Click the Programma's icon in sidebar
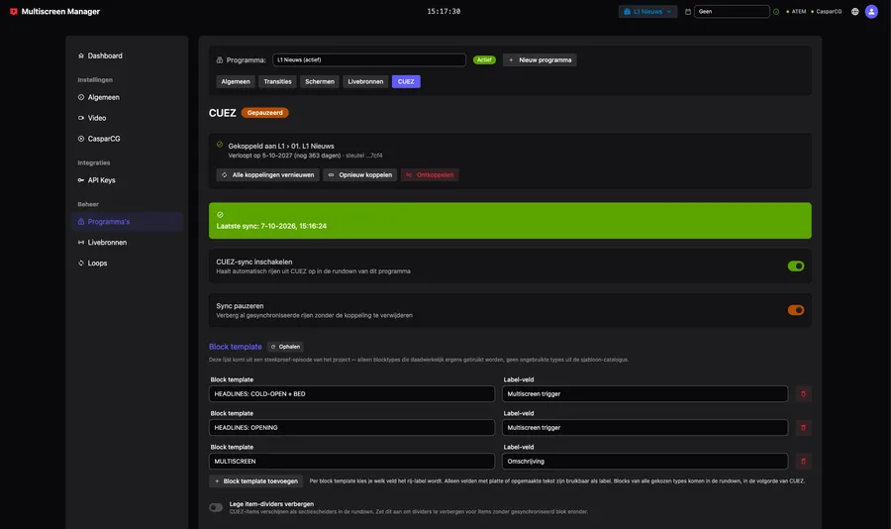The width and height of the screenshot is (891, 529). (81, 222)
